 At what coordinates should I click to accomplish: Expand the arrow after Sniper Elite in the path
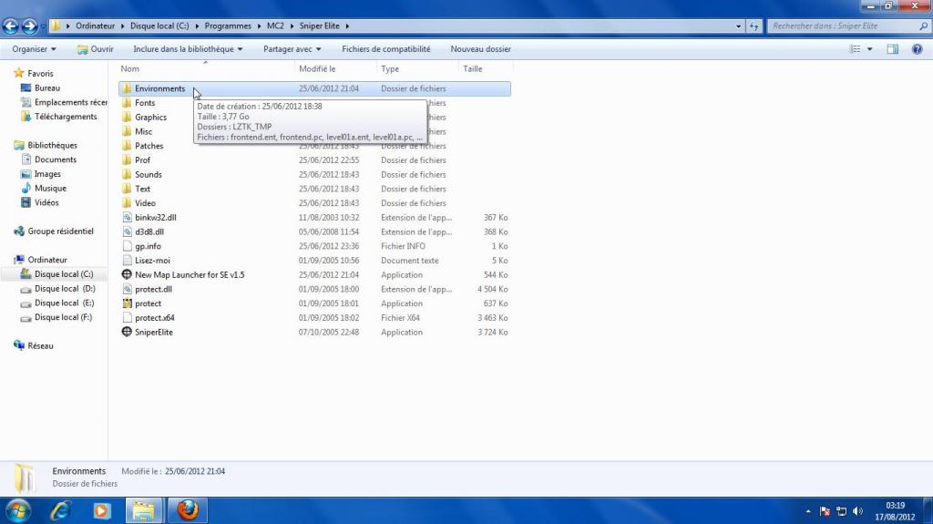point(347,26)
